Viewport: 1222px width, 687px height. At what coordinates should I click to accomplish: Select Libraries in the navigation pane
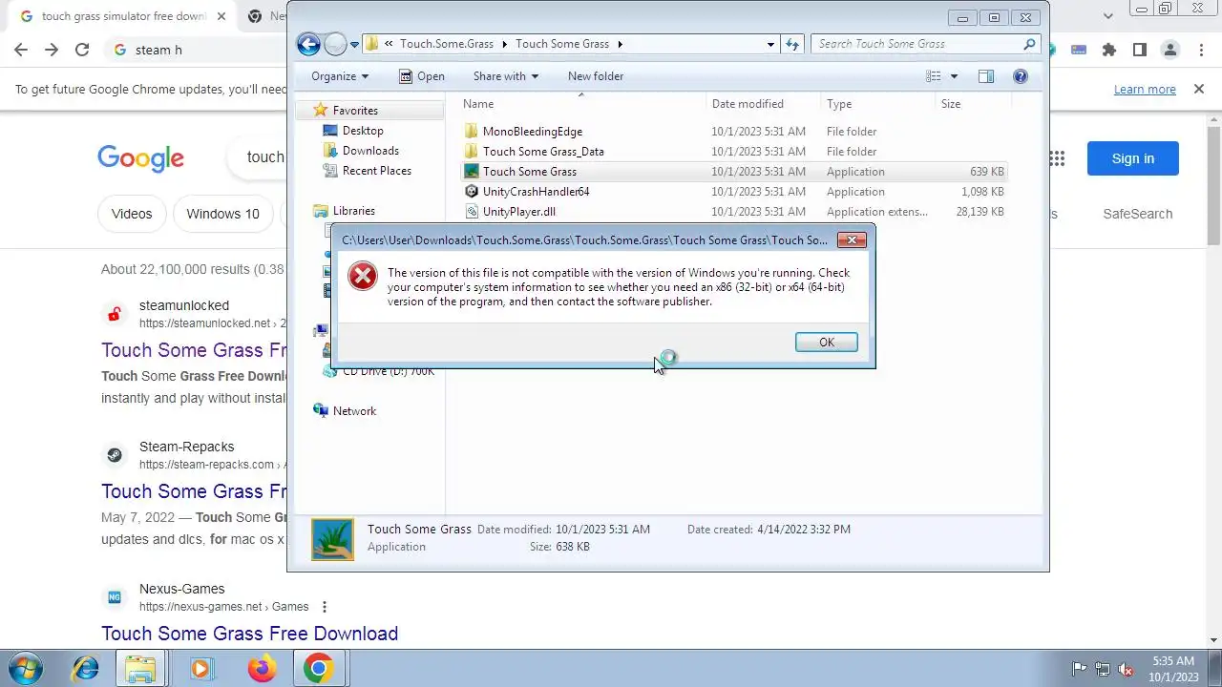353,211
